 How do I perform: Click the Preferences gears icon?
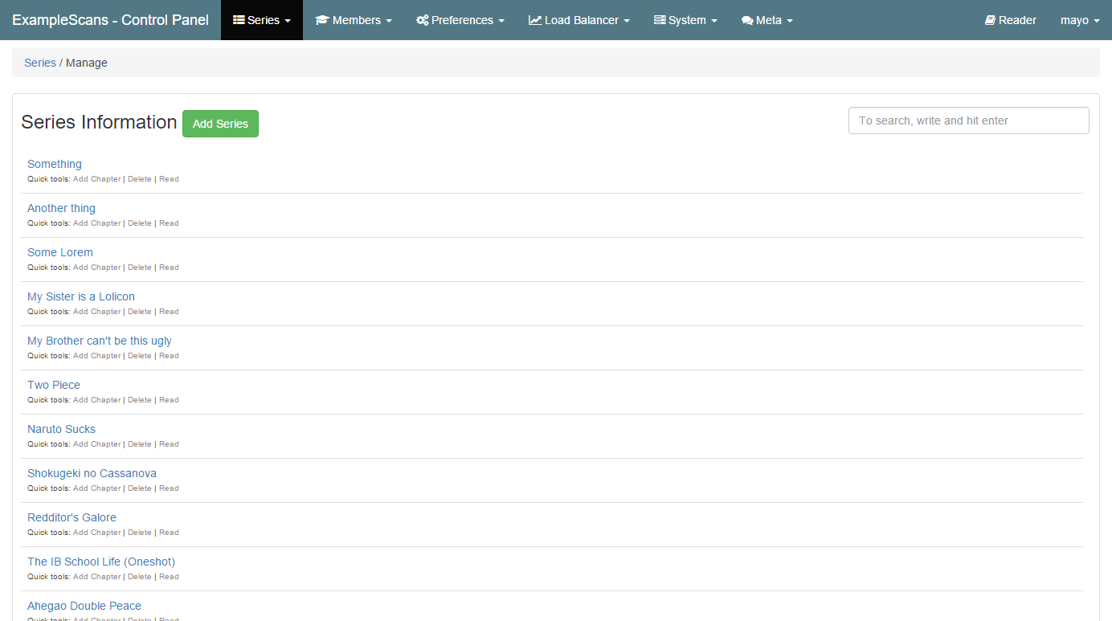point(423,20)
